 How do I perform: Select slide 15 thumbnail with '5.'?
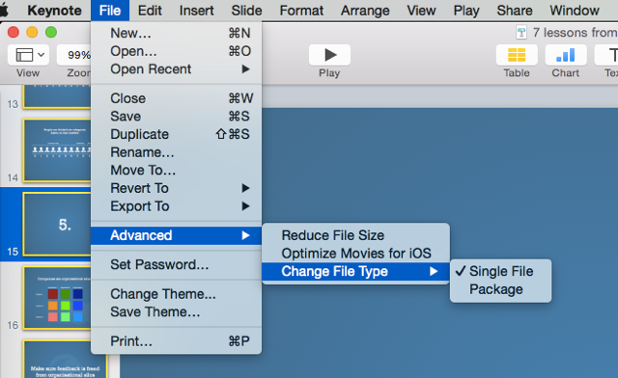click(x=57, y=224)
